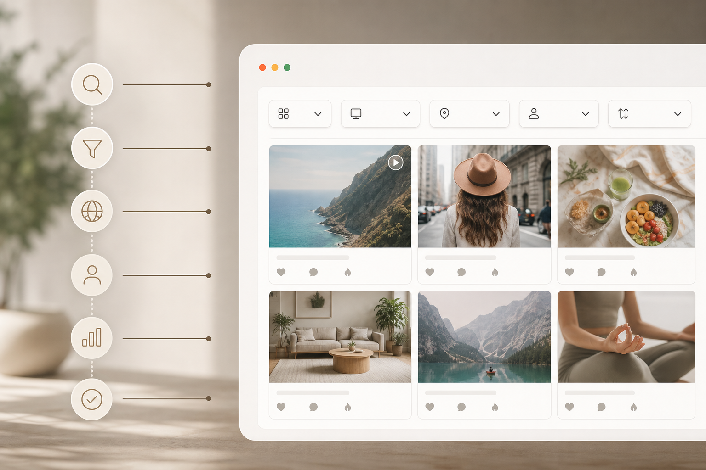Heart the mountain lake post
This screenshot has height=470, width=706.
pyautogui.click(x=430, y=407)
